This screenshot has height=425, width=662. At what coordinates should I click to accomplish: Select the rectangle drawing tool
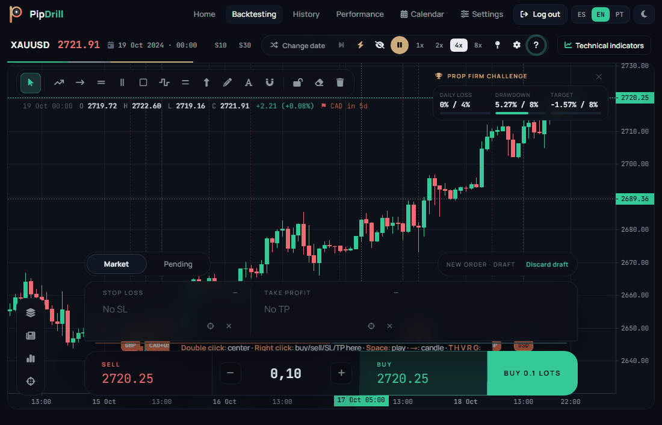(143, 82)
